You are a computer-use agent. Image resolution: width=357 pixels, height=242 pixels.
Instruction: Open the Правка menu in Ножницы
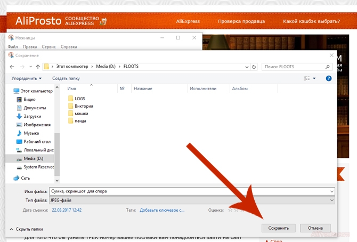30,47
